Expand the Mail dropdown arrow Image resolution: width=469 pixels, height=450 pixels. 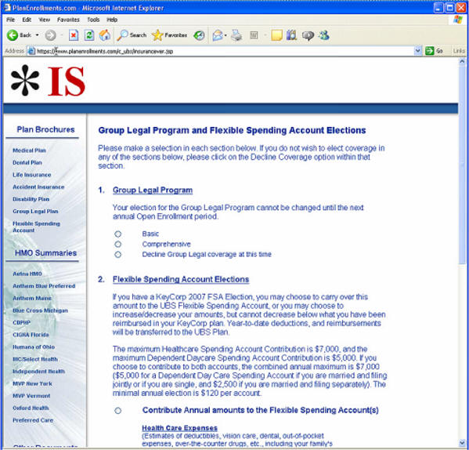coord(225,35)
